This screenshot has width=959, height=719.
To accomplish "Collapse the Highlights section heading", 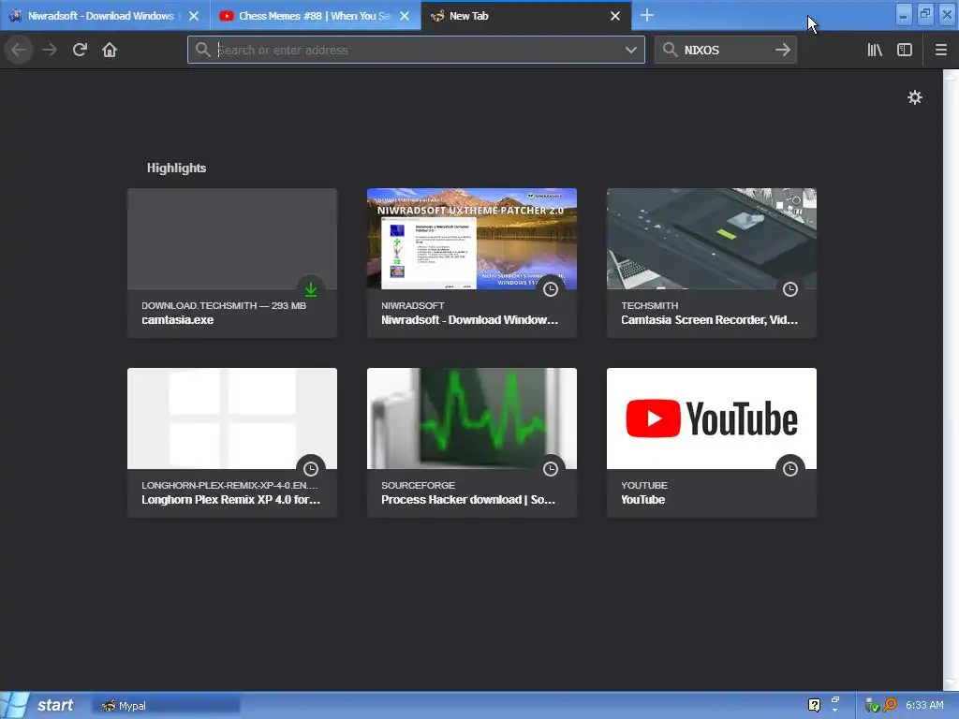I will 176,169.
